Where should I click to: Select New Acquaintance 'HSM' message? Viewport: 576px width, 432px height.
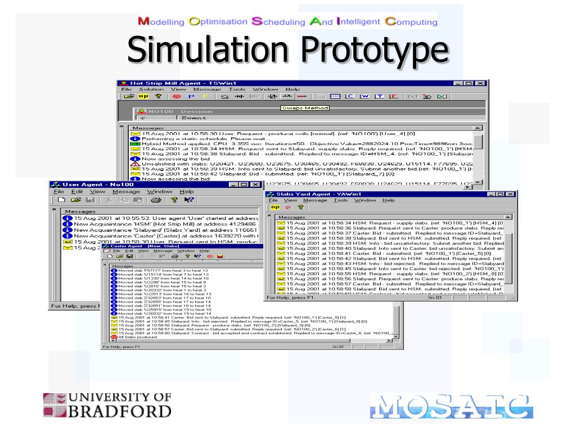coord(160,224)
